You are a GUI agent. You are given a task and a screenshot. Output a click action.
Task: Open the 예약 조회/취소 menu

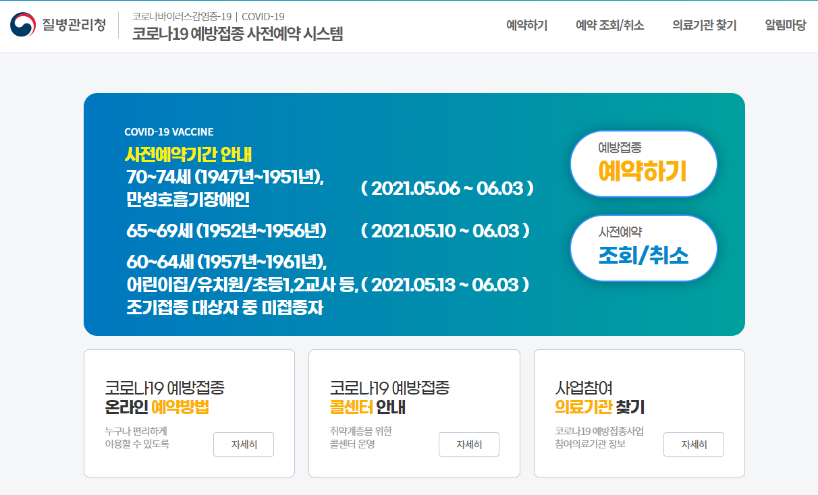(x=609, y=26)
